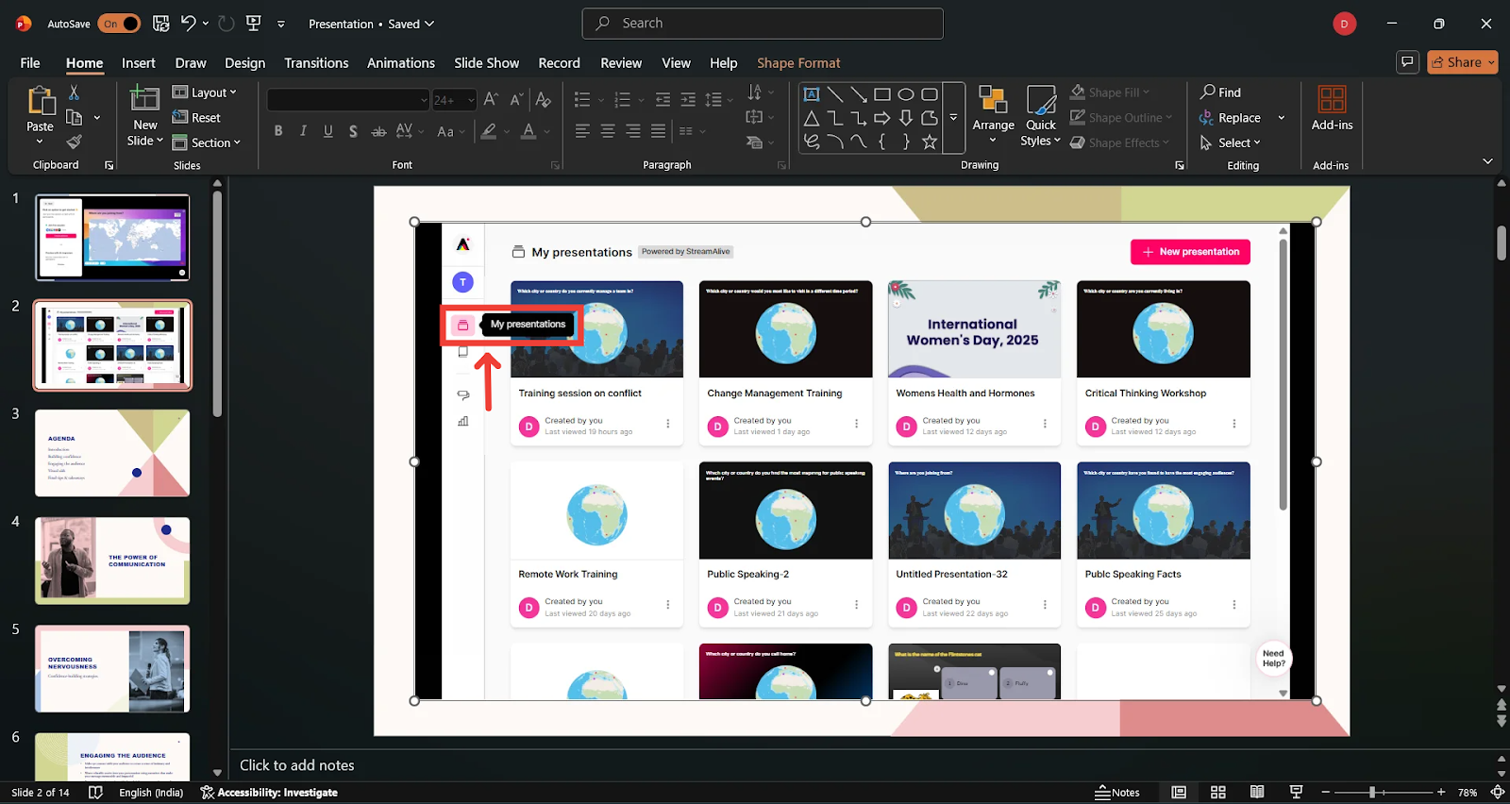Choose the oval shape in gallery
Viewport: 1510px width, 804px height.
[x=905, y=94]
